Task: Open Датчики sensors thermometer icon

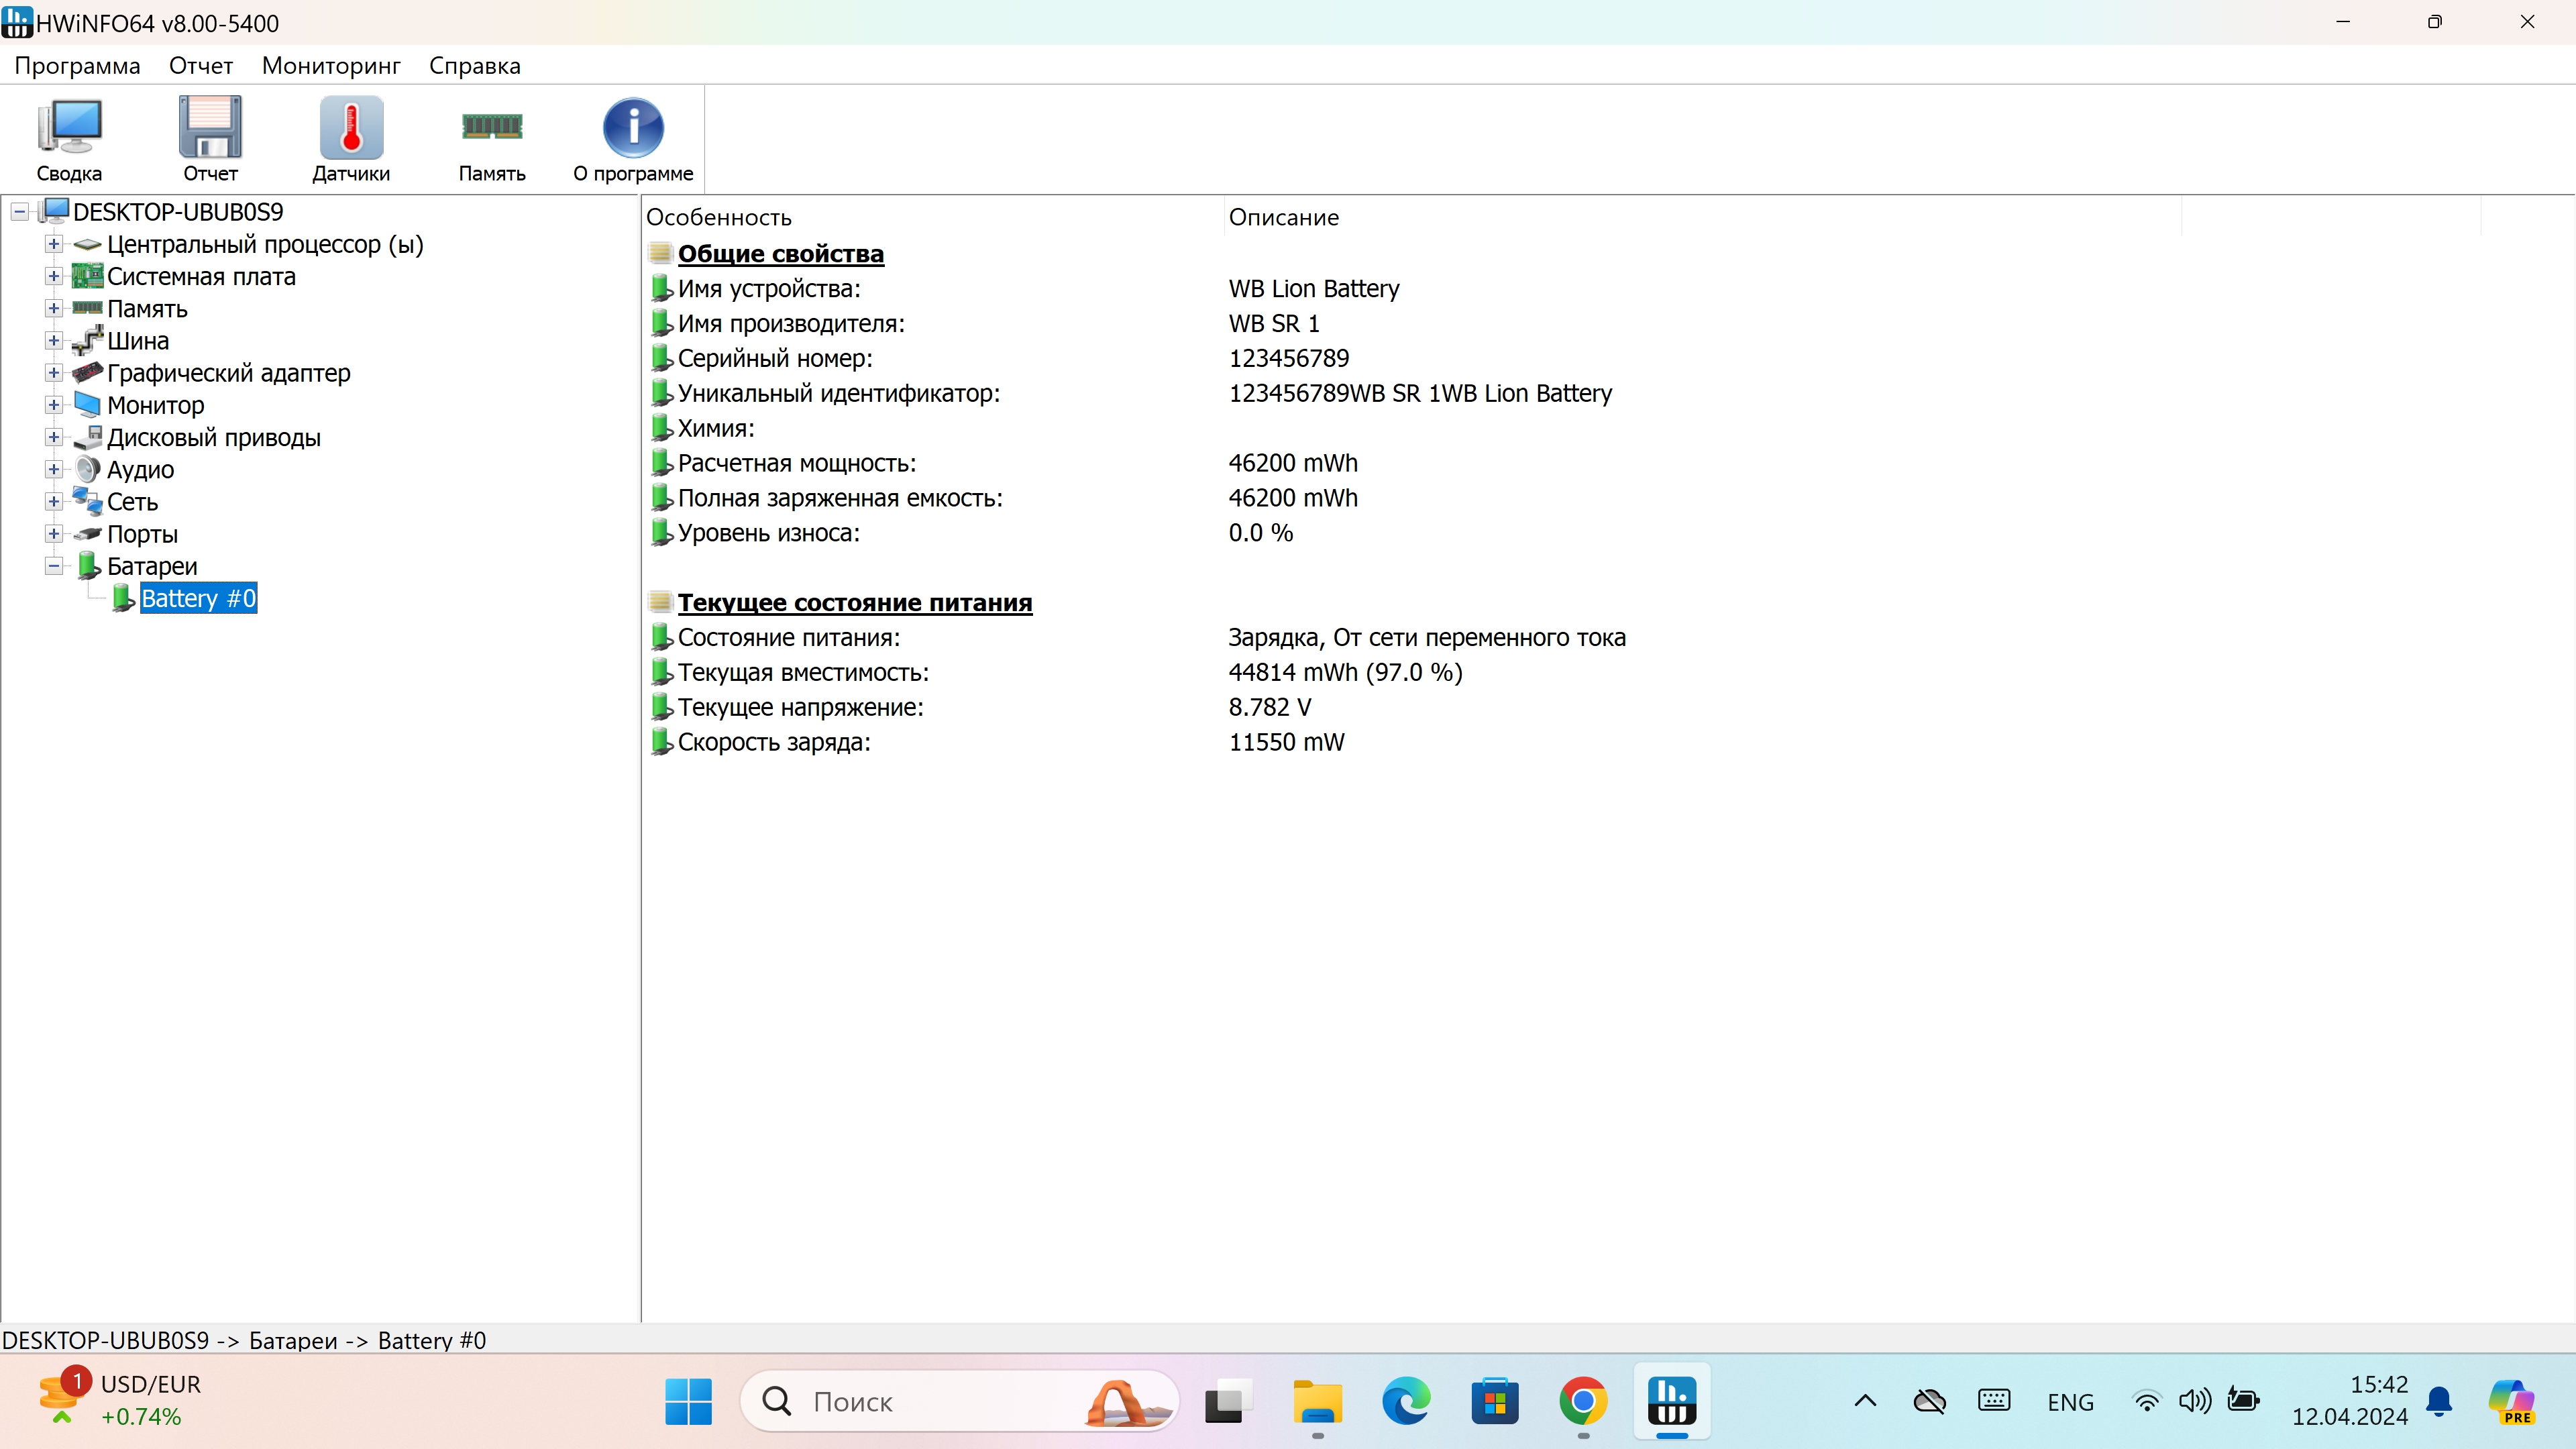Action: (x=351, y=139)
